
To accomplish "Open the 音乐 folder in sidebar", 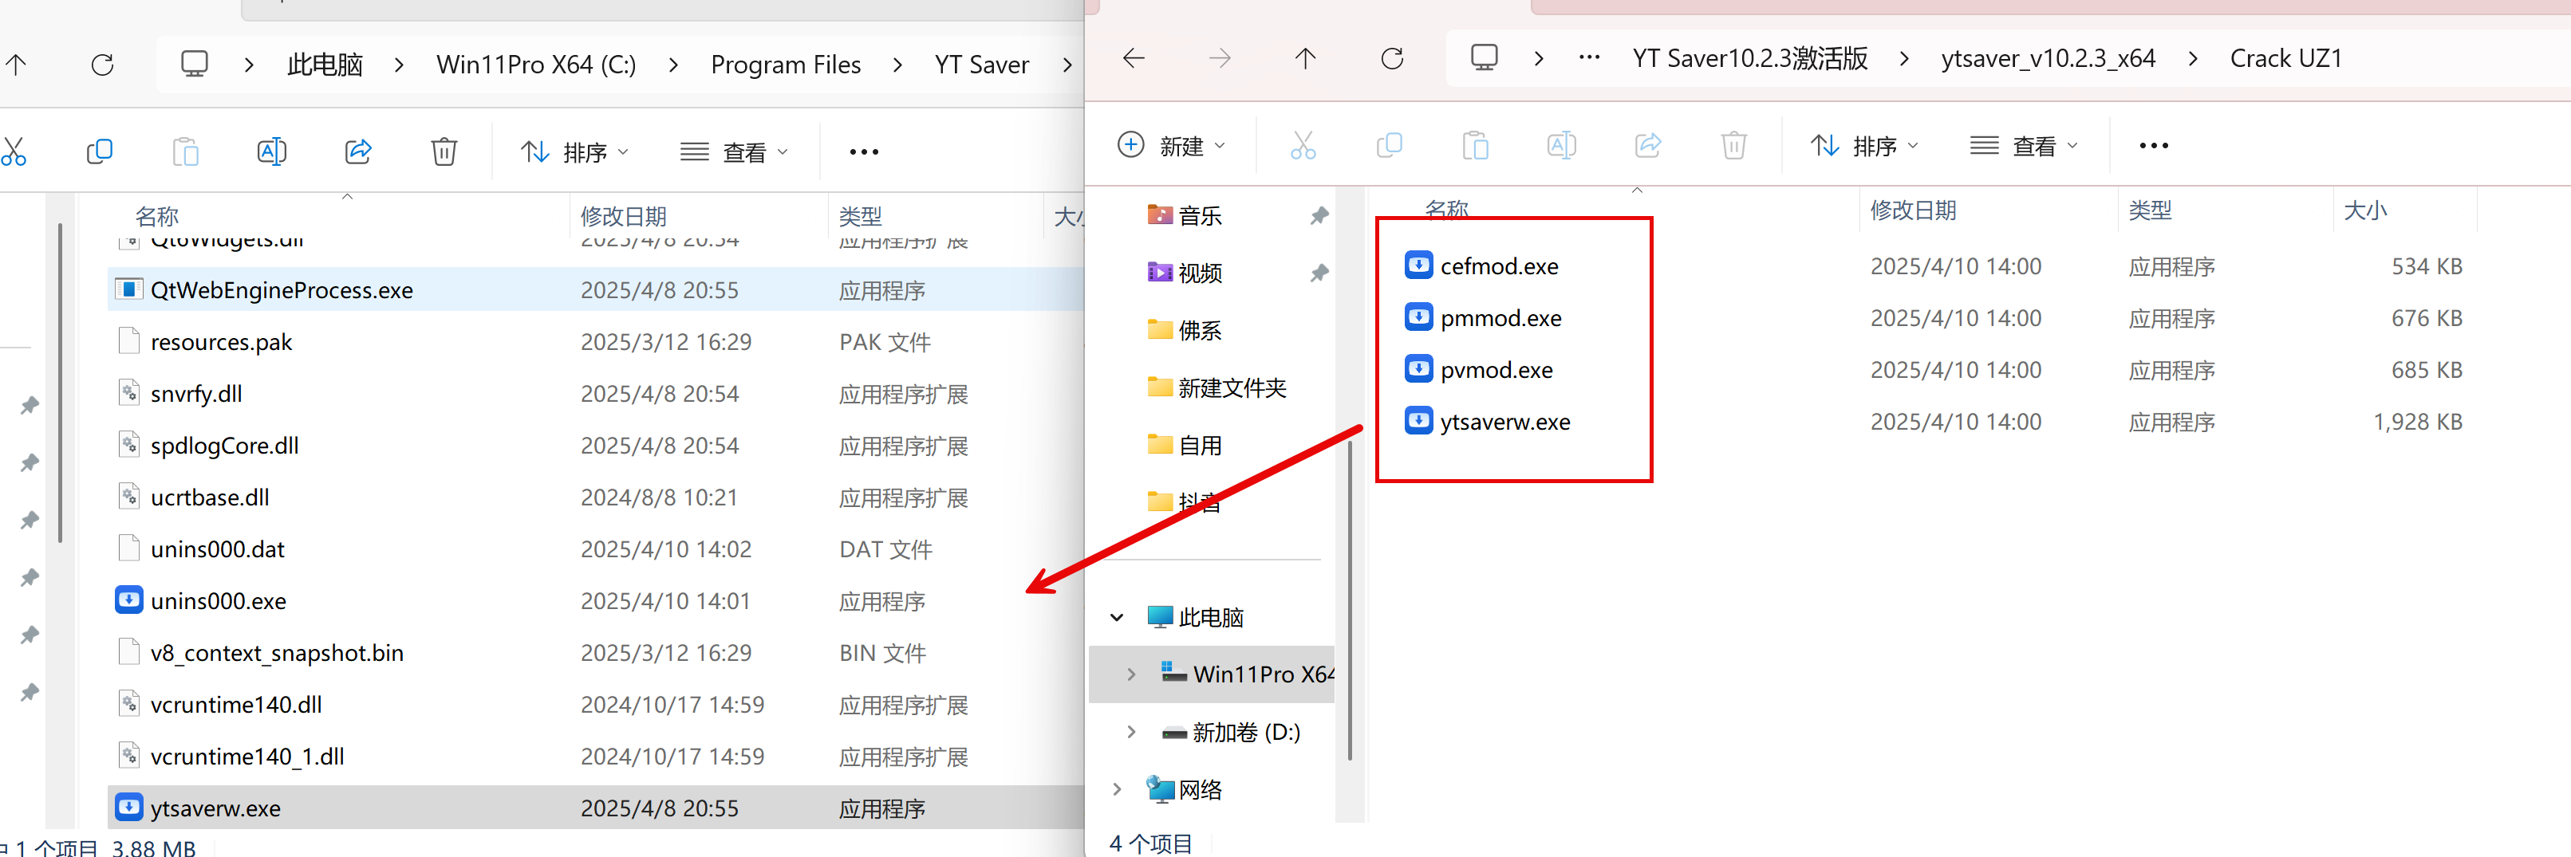I will click(x=1199, y=215).
